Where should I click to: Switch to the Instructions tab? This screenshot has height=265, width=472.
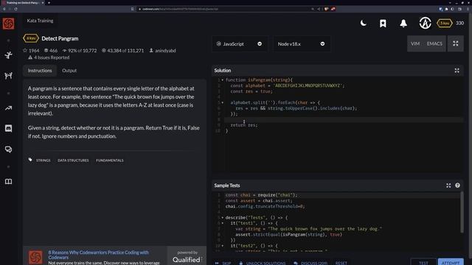click(40, 71)
